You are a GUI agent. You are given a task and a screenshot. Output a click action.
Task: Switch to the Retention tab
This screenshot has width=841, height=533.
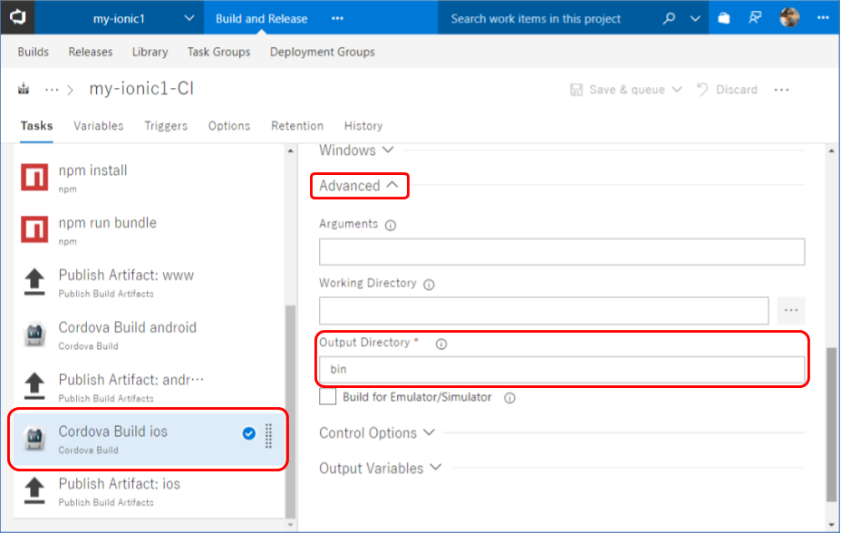click(297, 126)
